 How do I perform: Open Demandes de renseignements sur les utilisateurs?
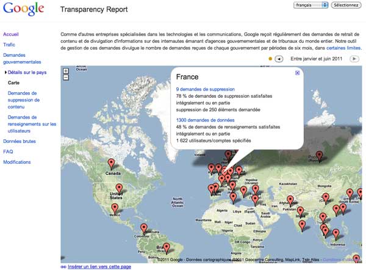click(32, 124)
